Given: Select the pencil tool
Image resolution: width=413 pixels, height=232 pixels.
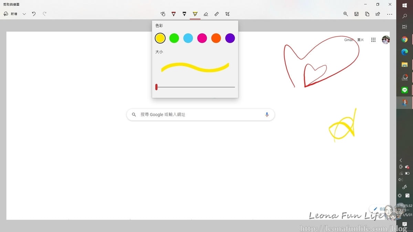Looking at the screenshot, I should [x=184, y=14].
